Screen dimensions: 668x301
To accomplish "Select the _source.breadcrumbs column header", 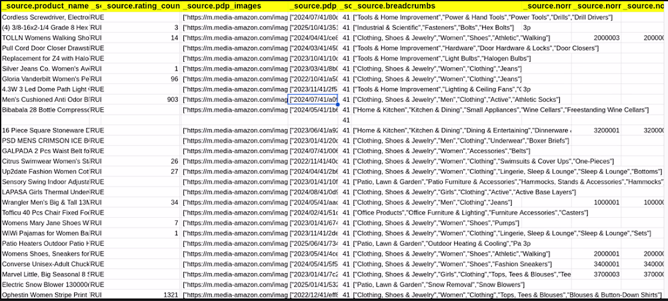I will pos(437,7).
